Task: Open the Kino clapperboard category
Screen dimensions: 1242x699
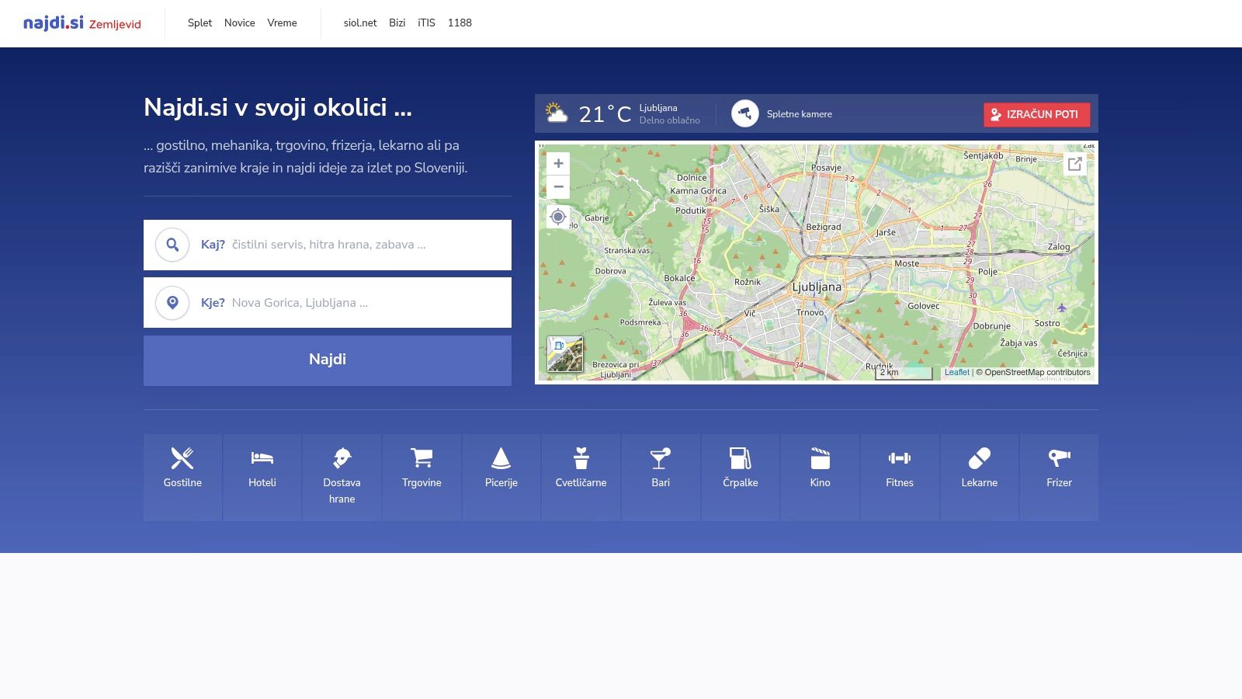Action: pos(820,477)
